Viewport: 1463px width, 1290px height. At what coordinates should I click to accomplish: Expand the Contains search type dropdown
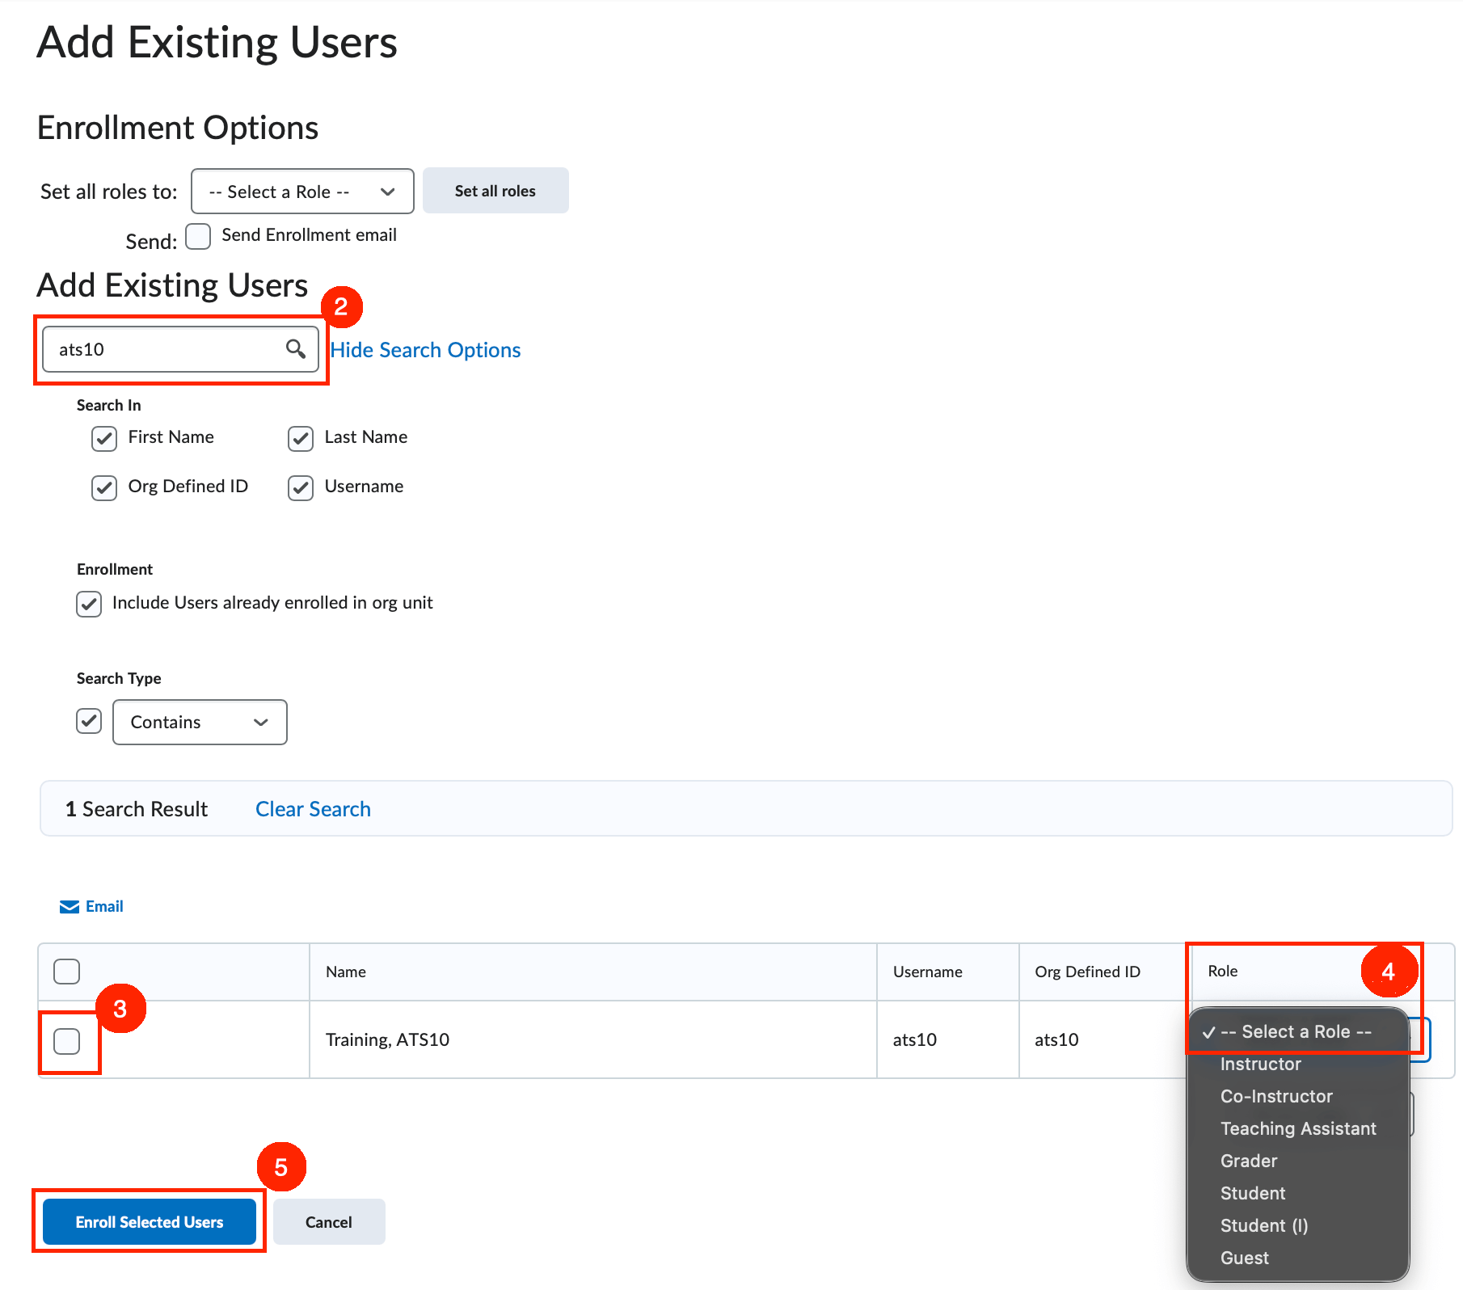tap(200, 723)
